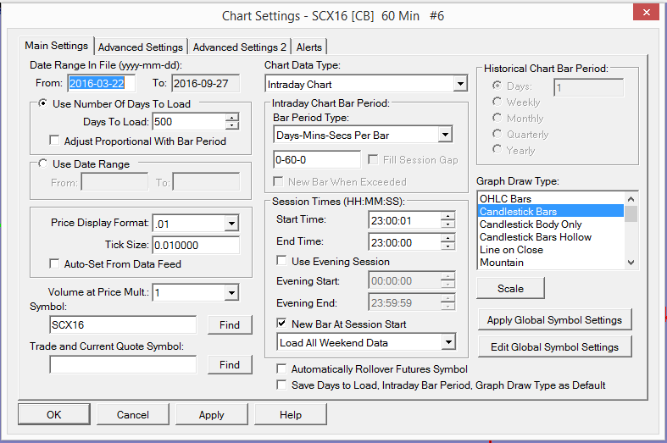
Task: Select Line on Close draw type
Action: point(551,250)
